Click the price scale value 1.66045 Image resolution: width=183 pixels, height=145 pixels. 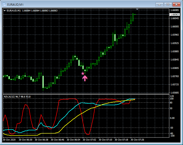pyautogui.click(x=175, y=18)
